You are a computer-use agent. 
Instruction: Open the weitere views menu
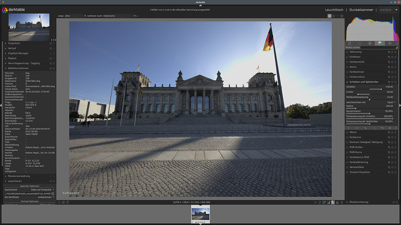388,10
